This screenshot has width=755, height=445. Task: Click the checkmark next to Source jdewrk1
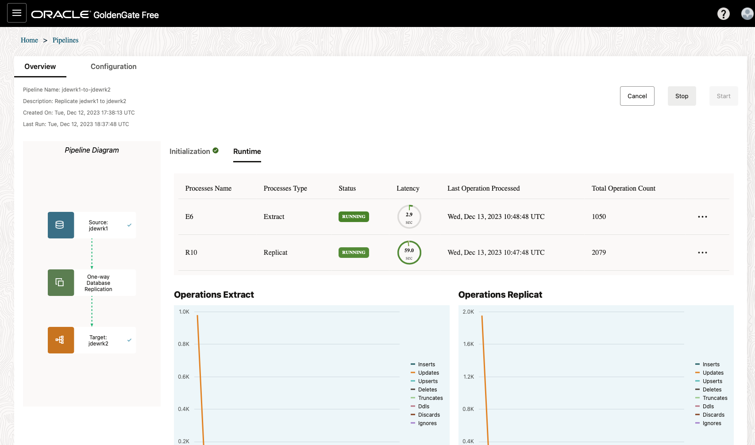129,225
